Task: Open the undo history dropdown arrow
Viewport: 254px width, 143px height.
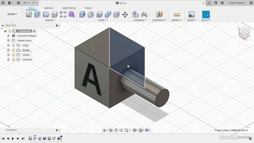Action: coord(29,3)
